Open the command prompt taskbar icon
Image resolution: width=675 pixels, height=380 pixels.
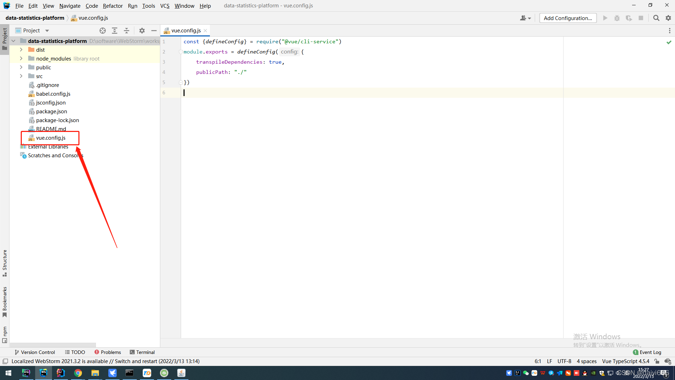pos(130,373)
